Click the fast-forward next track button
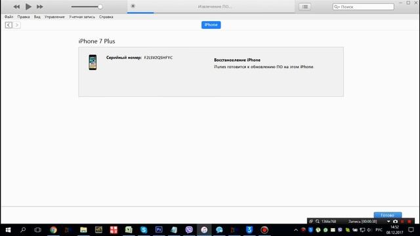The width and height of the screenshot is (420, 236). pyautogui.click(x=40, y=7)
